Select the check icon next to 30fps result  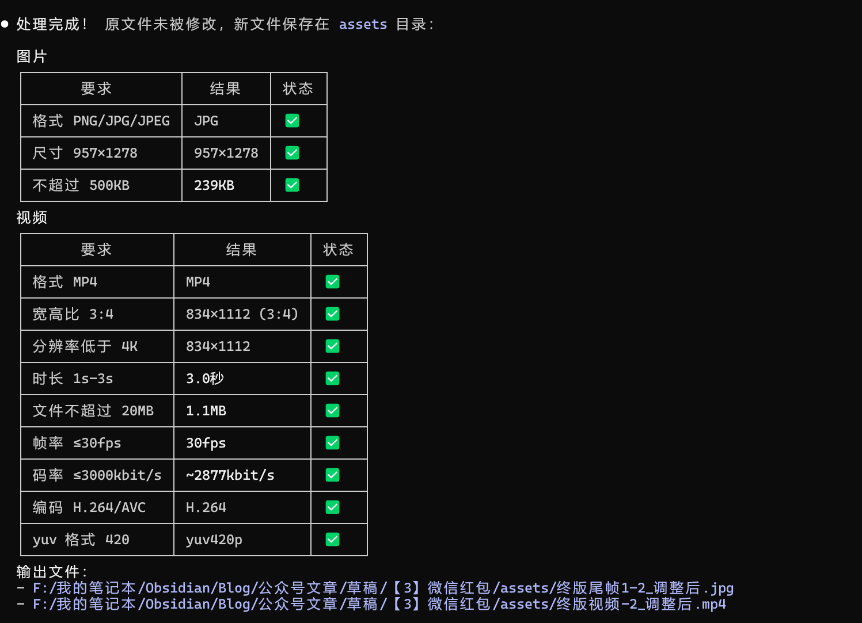point(332,443)
